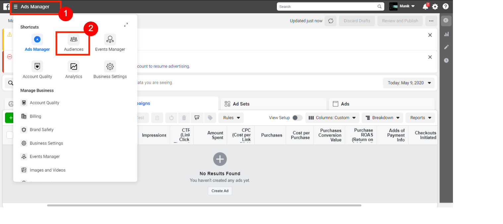Click Purchases Conversion Value column header
Screen dimensions: 503x224
(x=330, y=135)
